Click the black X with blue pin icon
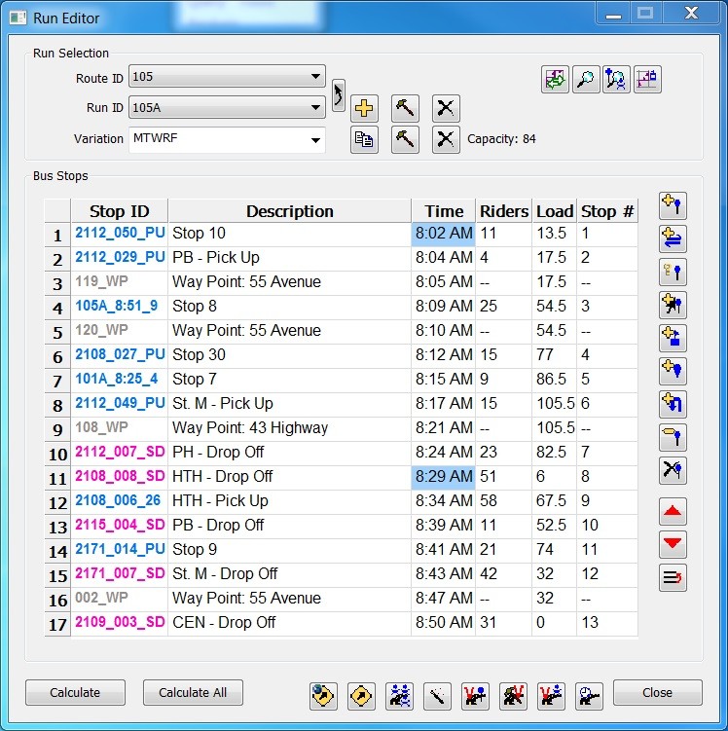Screen dimensions: 728x731 [x=673, y=470]
